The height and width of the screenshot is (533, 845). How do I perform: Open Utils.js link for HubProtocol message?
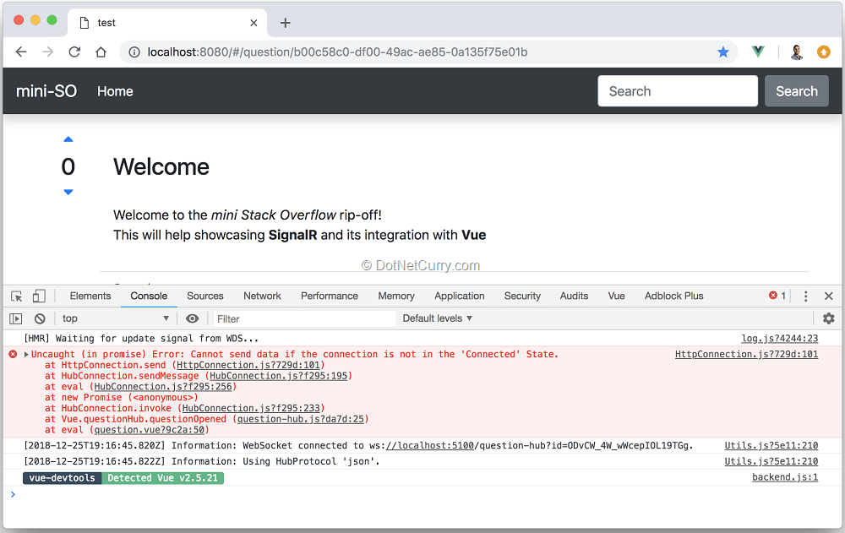pyautogui.click(x=771, y=461)
